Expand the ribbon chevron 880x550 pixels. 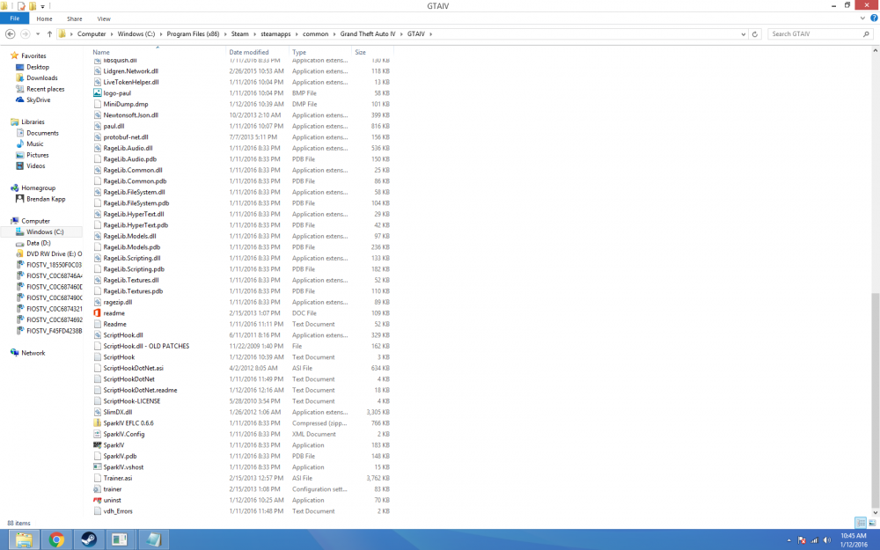click(862, 18)
